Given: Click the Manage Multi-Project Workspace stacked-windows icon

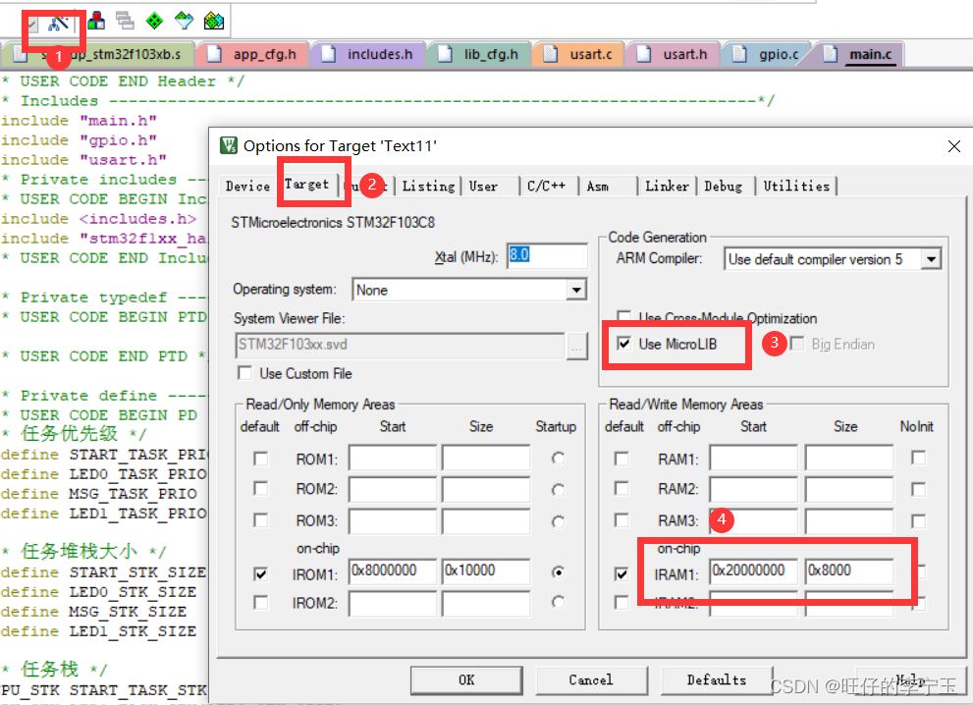Looking at the screenshot, I should [125, 21].
